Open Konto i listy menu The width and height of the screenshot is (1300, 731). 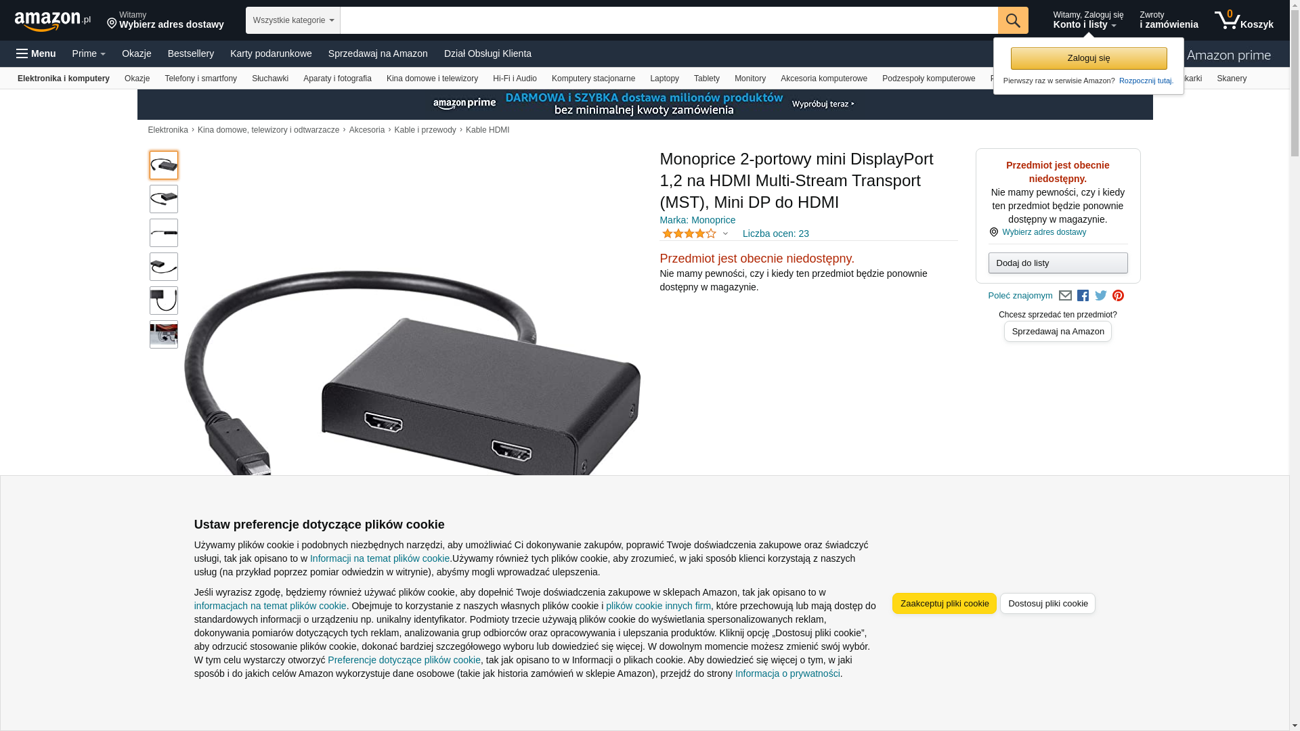tap(1088, 20)
